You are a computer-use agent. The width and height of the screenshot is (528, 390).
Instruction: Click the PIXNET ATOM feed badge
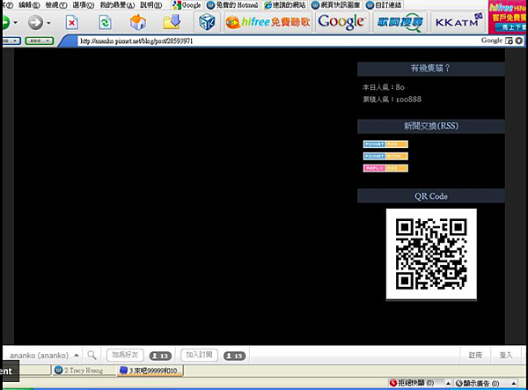(x=385, y=156)
